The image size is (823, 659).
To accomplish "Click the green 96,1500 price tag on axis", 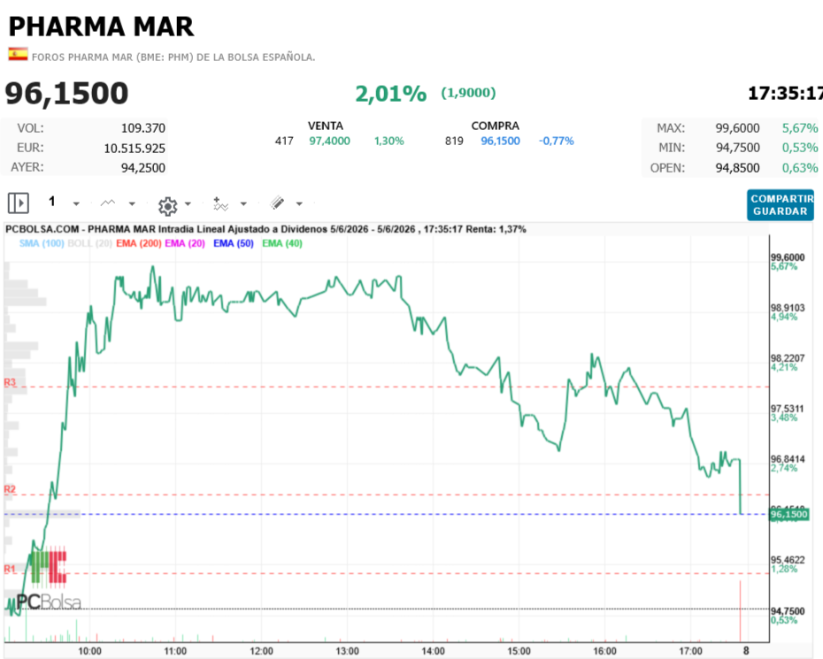I will click(788, 514).
